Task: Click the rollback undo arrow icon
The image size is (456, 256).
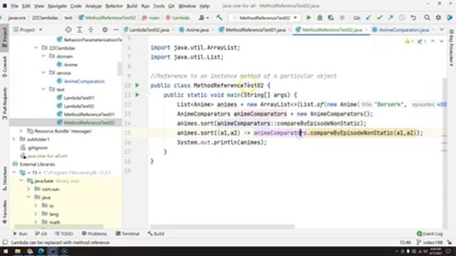Action: 413,18
